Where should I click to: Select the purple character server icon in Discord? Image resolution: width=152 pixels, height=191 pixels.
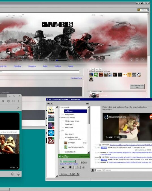point(51,125)
